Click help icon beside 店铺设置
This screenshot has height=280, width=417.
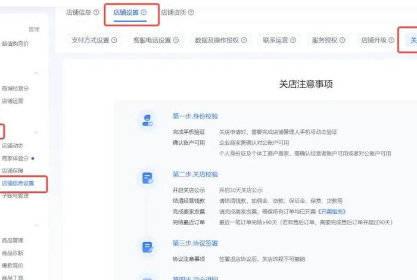click(x=144, y=13)
